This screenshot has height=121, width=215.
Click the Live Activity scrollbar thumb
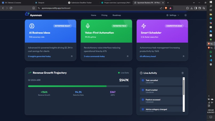[x=184, y=87]
